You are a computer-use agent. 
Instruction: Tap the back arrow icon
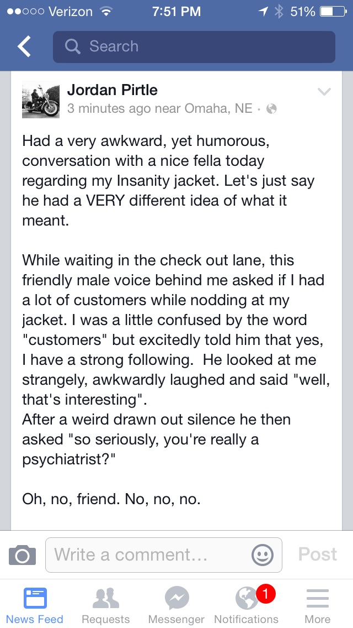coord(24,47)
